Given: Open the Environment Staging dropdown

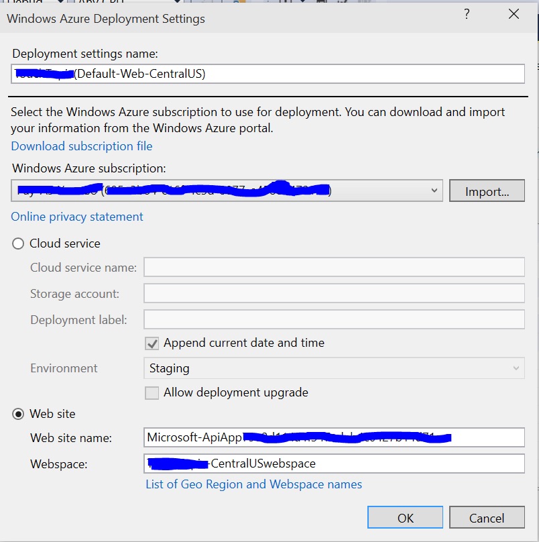Looking at the screenshot, I should pyautogui.click(x=334, y=368).
